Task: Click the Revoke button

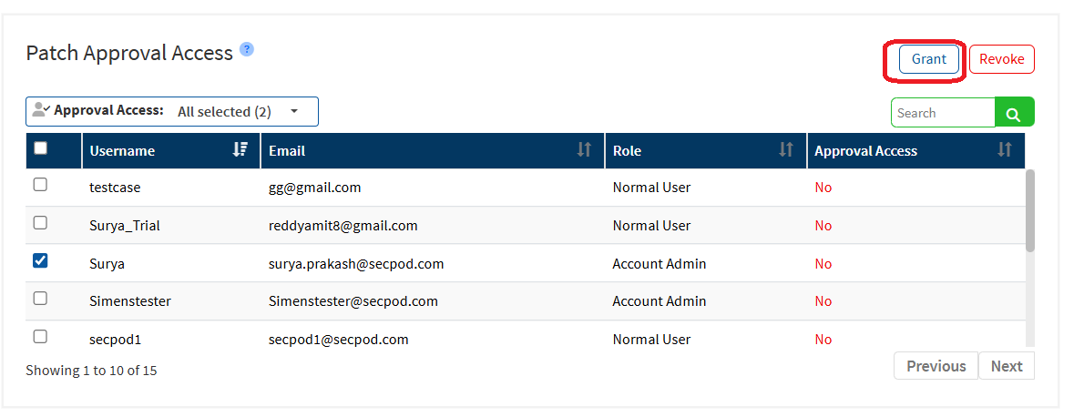Action: tap(1001, 59)
